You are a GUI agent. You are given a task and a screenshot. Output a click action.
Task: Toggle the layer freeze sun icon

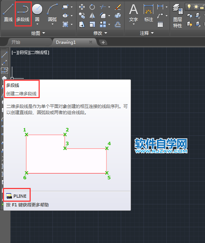pyautogui.click(x=196, y=7)
